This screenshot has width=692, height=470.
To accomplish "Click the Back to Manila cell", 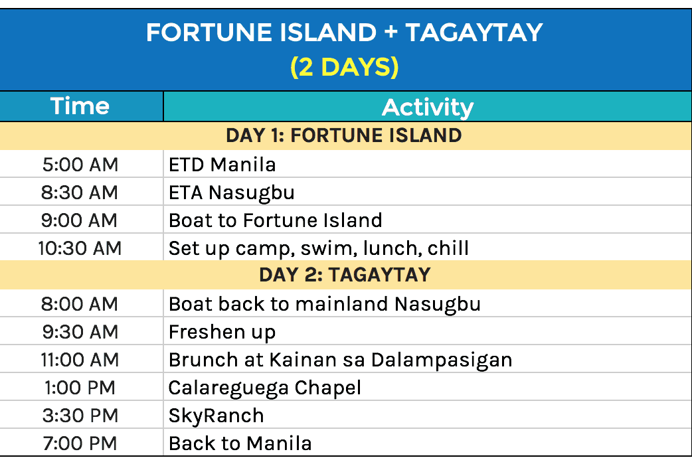I will 240,443.
